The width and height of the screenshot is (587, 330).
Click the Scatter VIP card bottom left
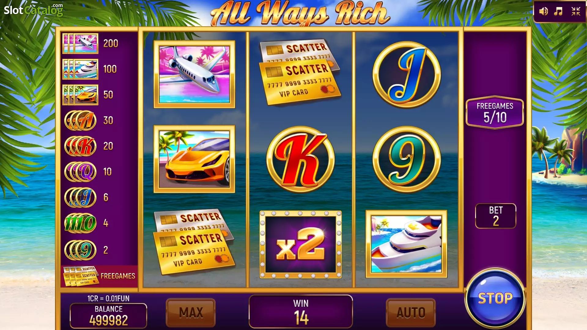tap(194, 242)
